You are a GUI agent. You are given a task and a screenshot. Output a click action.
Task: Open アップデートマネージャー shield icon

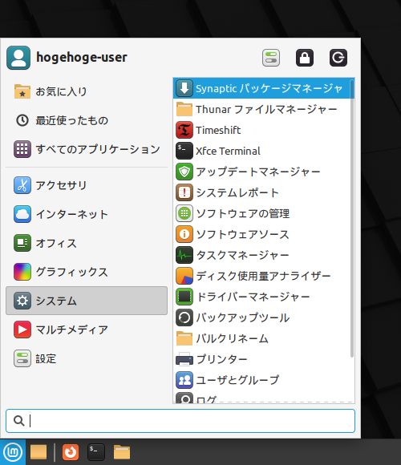click(x=184, y=172)
